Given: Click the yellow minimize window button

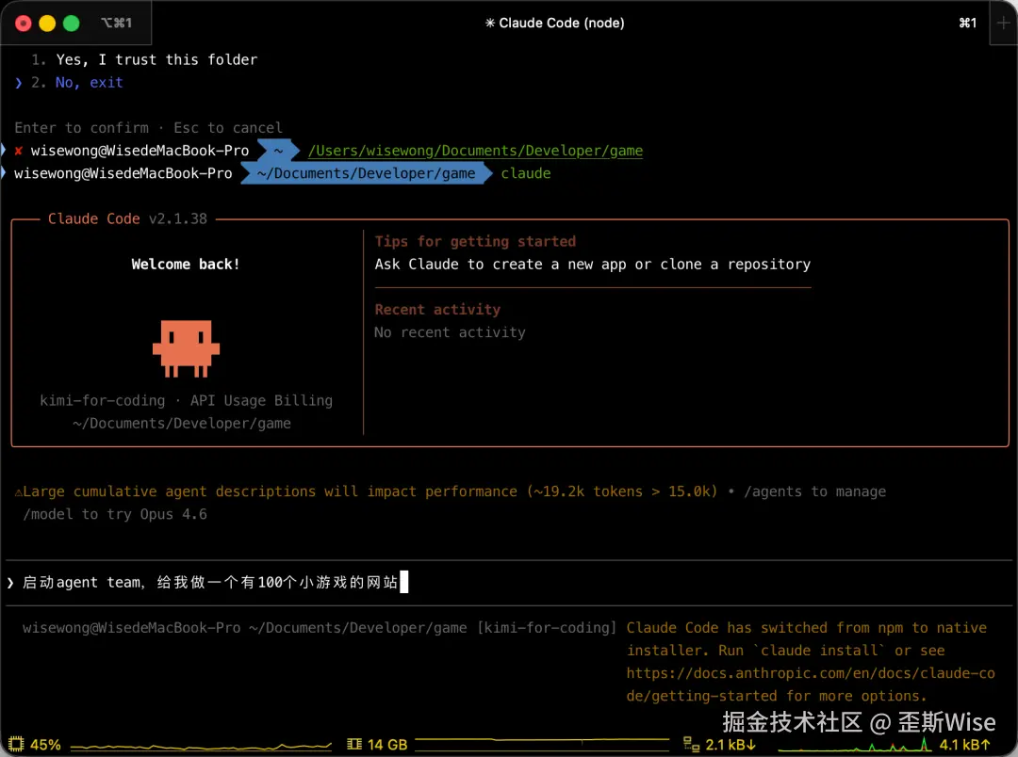Looking at the screenshot, I should coord(47,24).
